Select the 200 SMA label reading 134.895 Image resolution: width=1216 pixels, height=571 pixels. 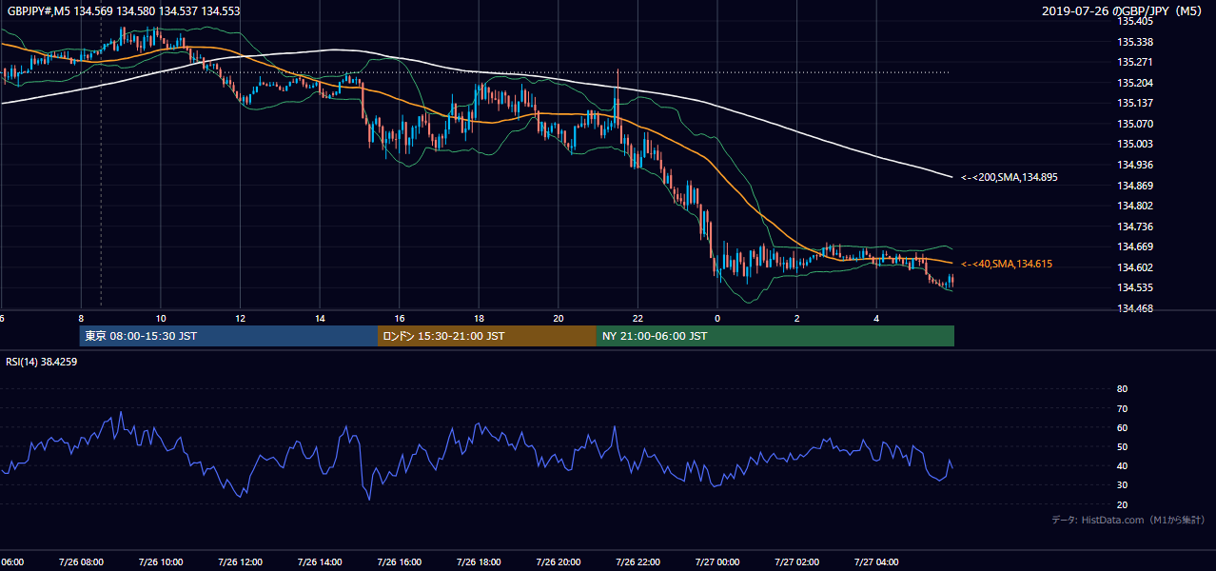pyautogui.click(x=1009, y=177)
